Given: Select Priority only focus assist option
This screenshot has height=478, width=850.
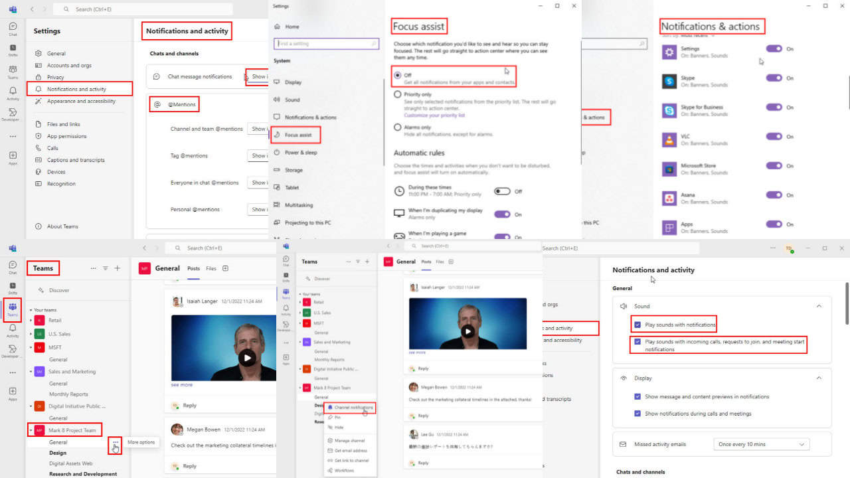Looking at the screenshot, I should point(398,94).
